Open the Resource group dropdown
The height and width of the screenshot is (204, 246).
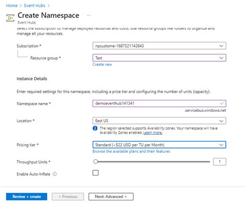tap(159, 58)
